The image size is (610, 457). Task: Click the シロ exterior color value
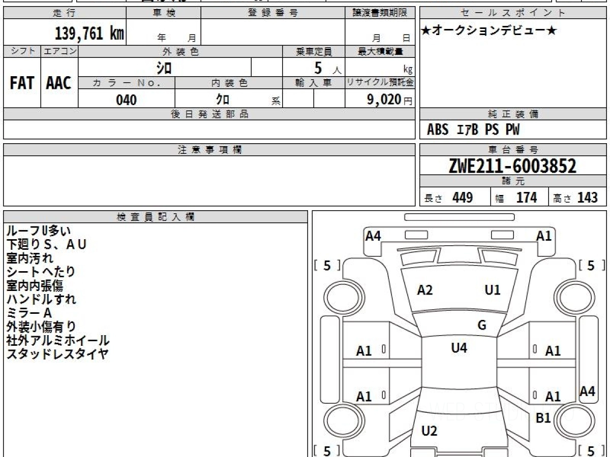click(x=164, y=67)
